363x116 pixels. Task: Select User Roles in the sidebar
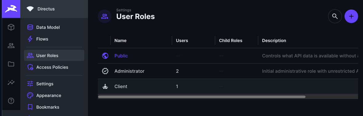[54, 56]
